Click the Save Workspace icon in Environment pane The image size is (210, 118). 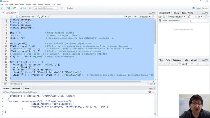click(164, 17)
